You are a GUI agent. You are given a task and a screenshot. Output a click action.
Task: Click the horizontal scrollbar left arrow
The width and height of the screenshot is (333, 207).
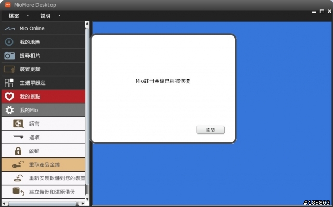point(4,203)
